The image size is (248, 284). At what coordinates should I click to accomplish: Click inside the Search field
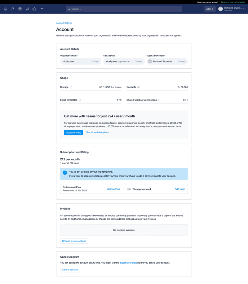(124, 9)
